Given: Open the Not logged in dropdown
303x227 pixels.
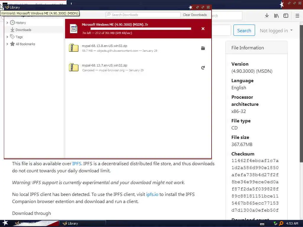Looking at the screenshot, I should (276, 30).
